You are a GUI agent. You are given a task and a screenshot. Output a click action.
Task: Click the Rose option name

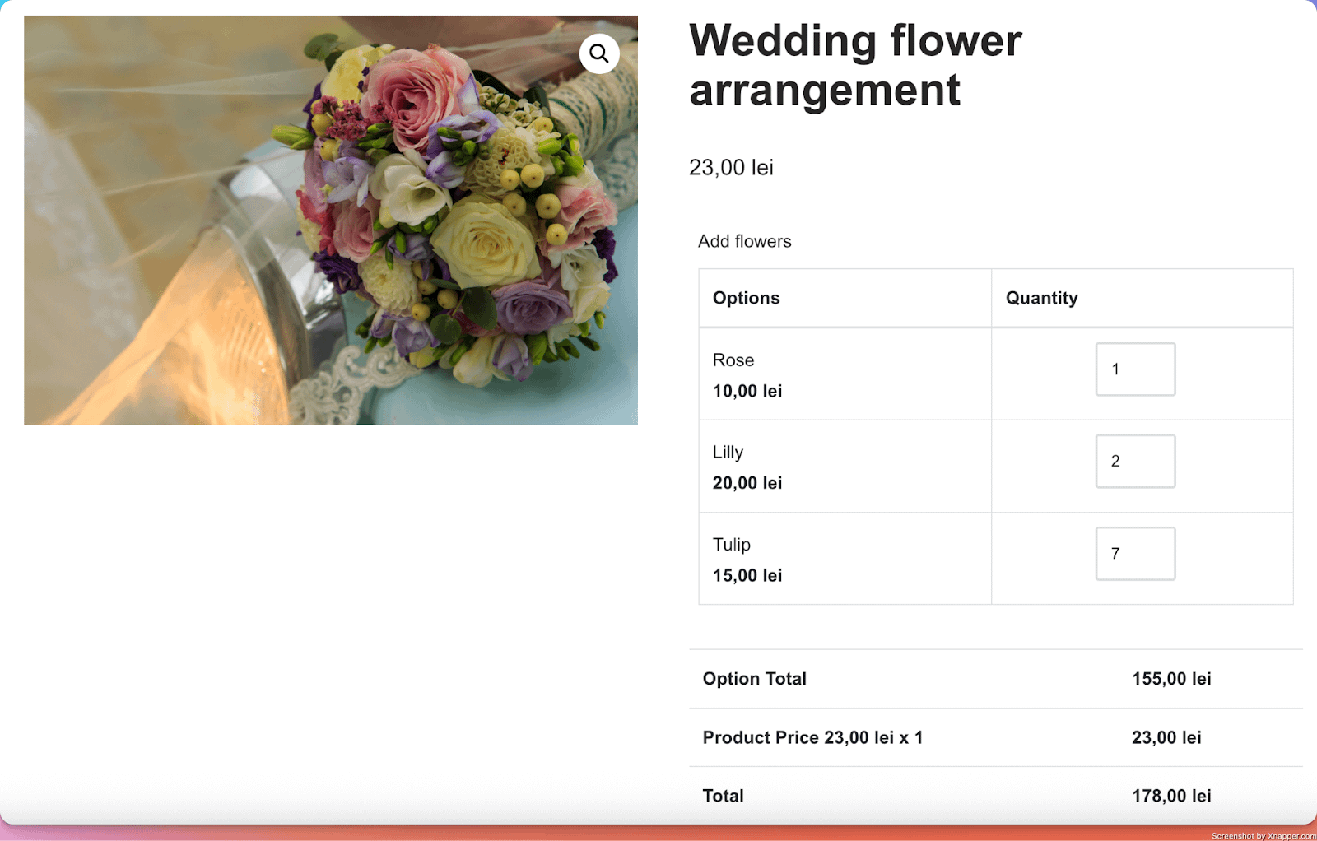pyautogui.click(x=733, y=360)
